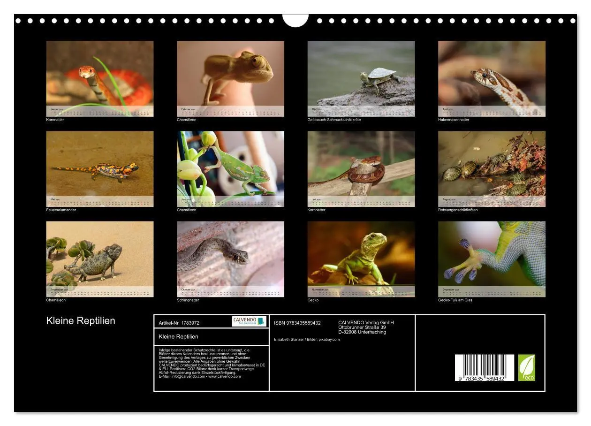
Task: Open the May fire salamander photo
Action: [100, 169]
